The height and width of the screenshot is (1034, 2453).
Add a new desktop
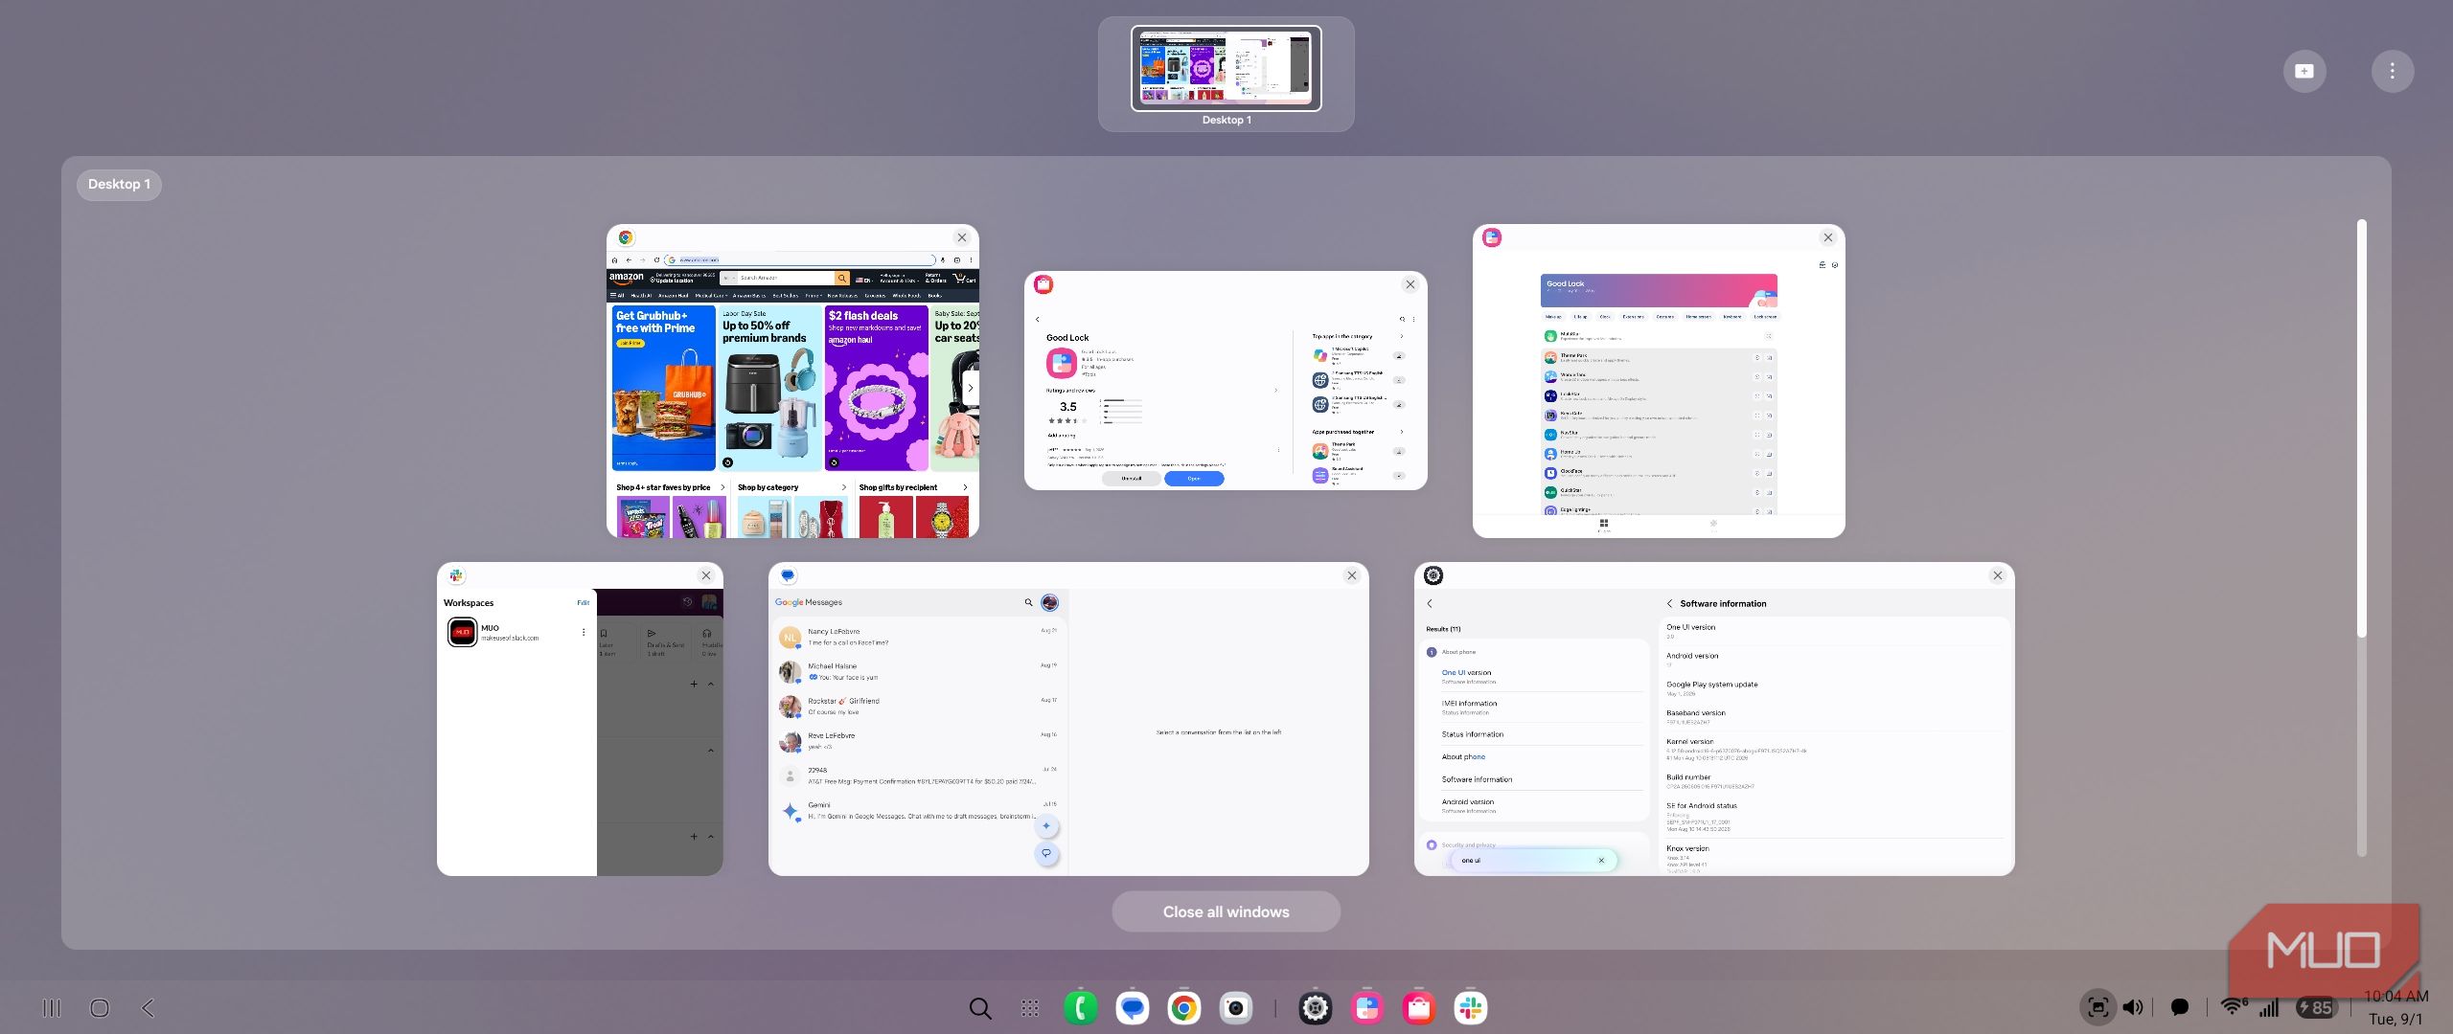[2304, 71]
